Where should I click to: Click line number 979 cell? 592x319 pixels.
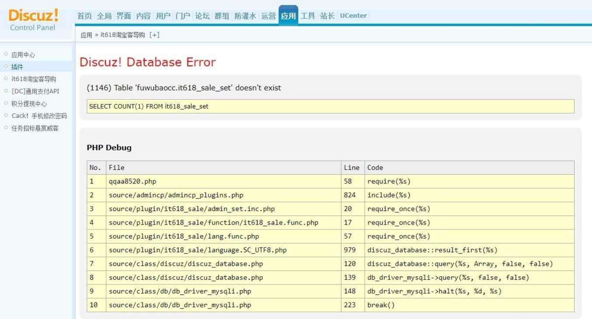tap(353, 250)
